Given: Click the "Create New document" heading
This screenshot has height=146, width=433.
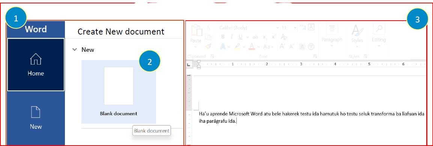Looking at the screenshot, I should click(x=121, y=32).
